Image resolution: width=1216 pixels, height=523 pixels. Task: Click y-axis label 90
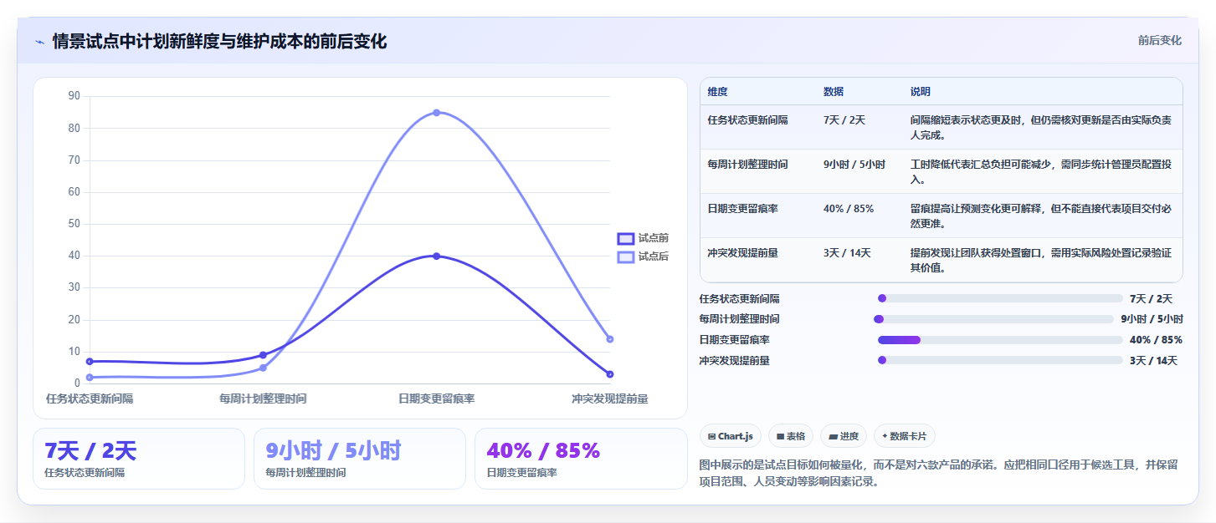pyautogui.click(x=74, y=96)
